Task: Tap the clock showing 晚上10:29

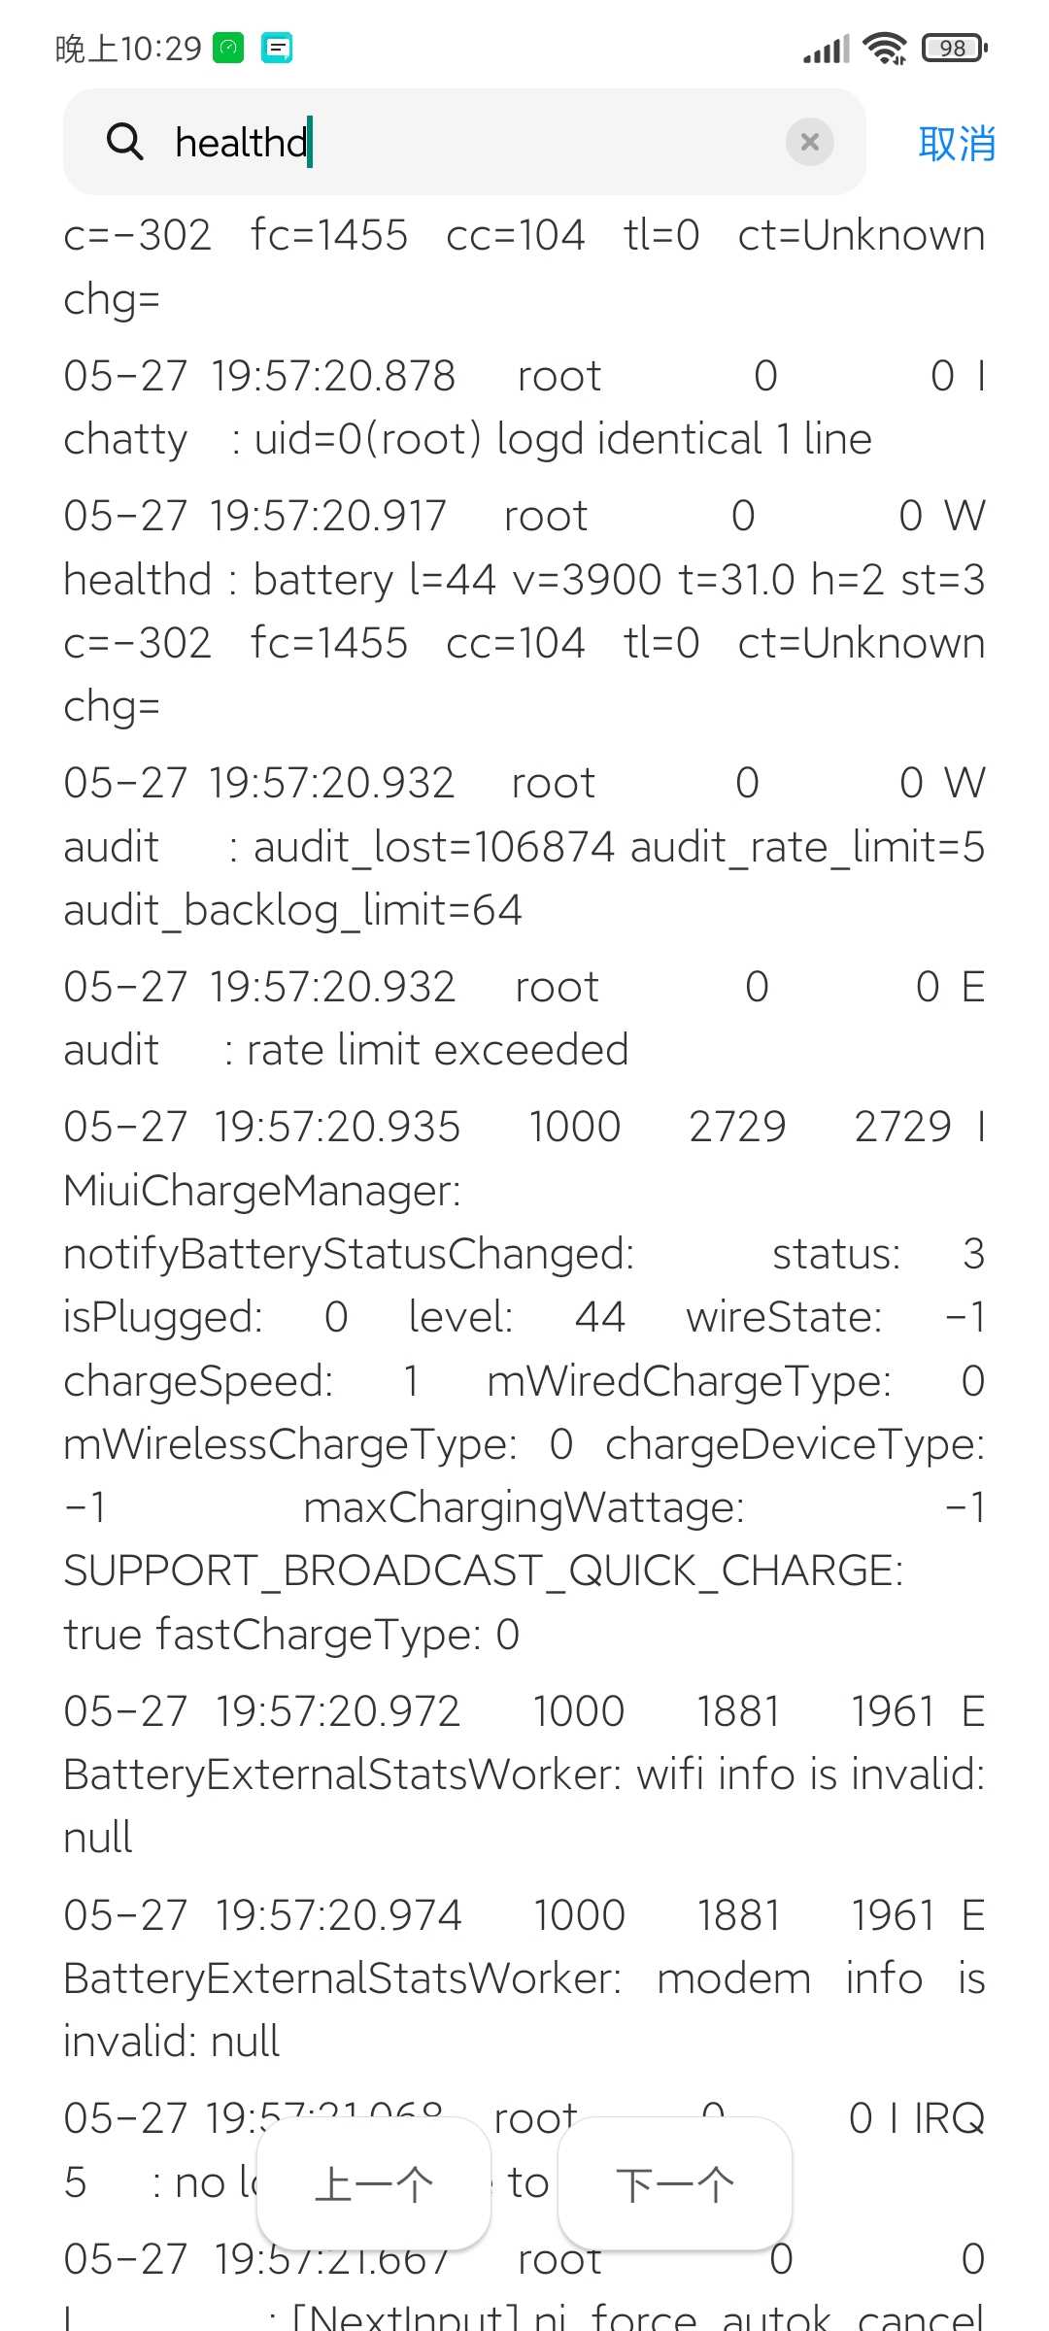Action: point(128,48)
